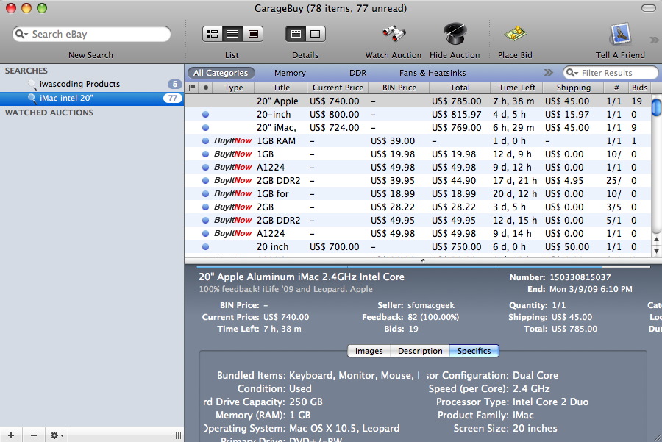
Task: Select the iMac intel 20" search
Action: (x=92, y=98)
